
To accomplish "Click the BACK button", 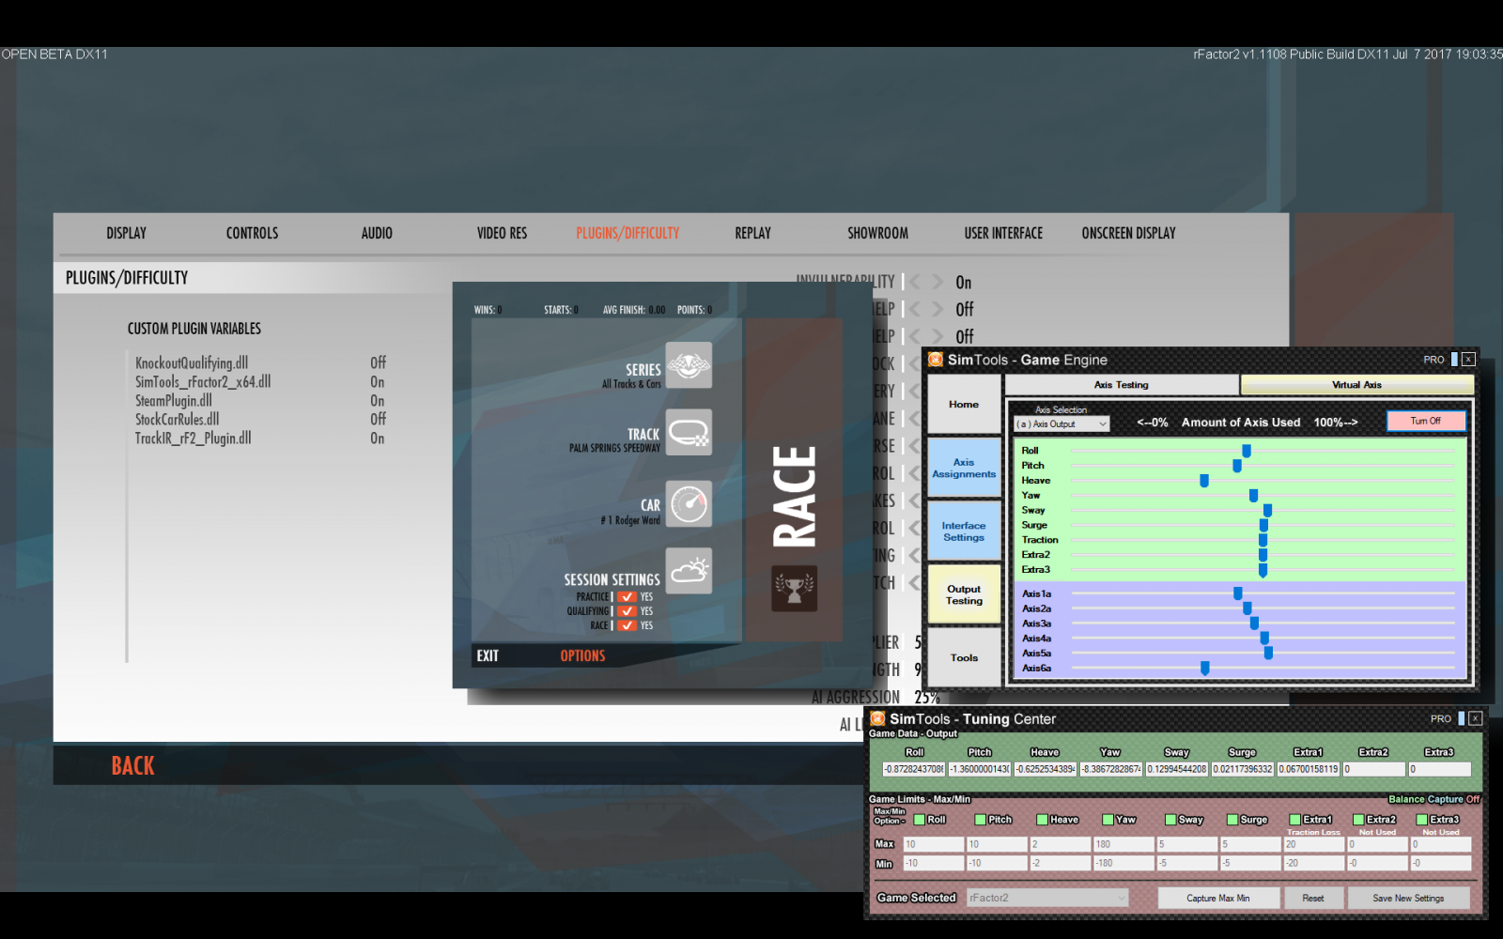I will point(132,766).
